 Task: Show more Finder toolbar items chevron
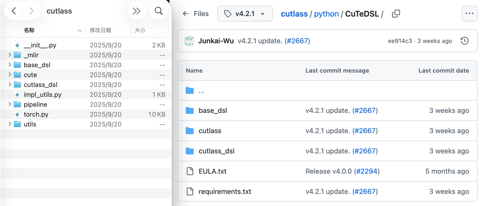coord(136,11)
